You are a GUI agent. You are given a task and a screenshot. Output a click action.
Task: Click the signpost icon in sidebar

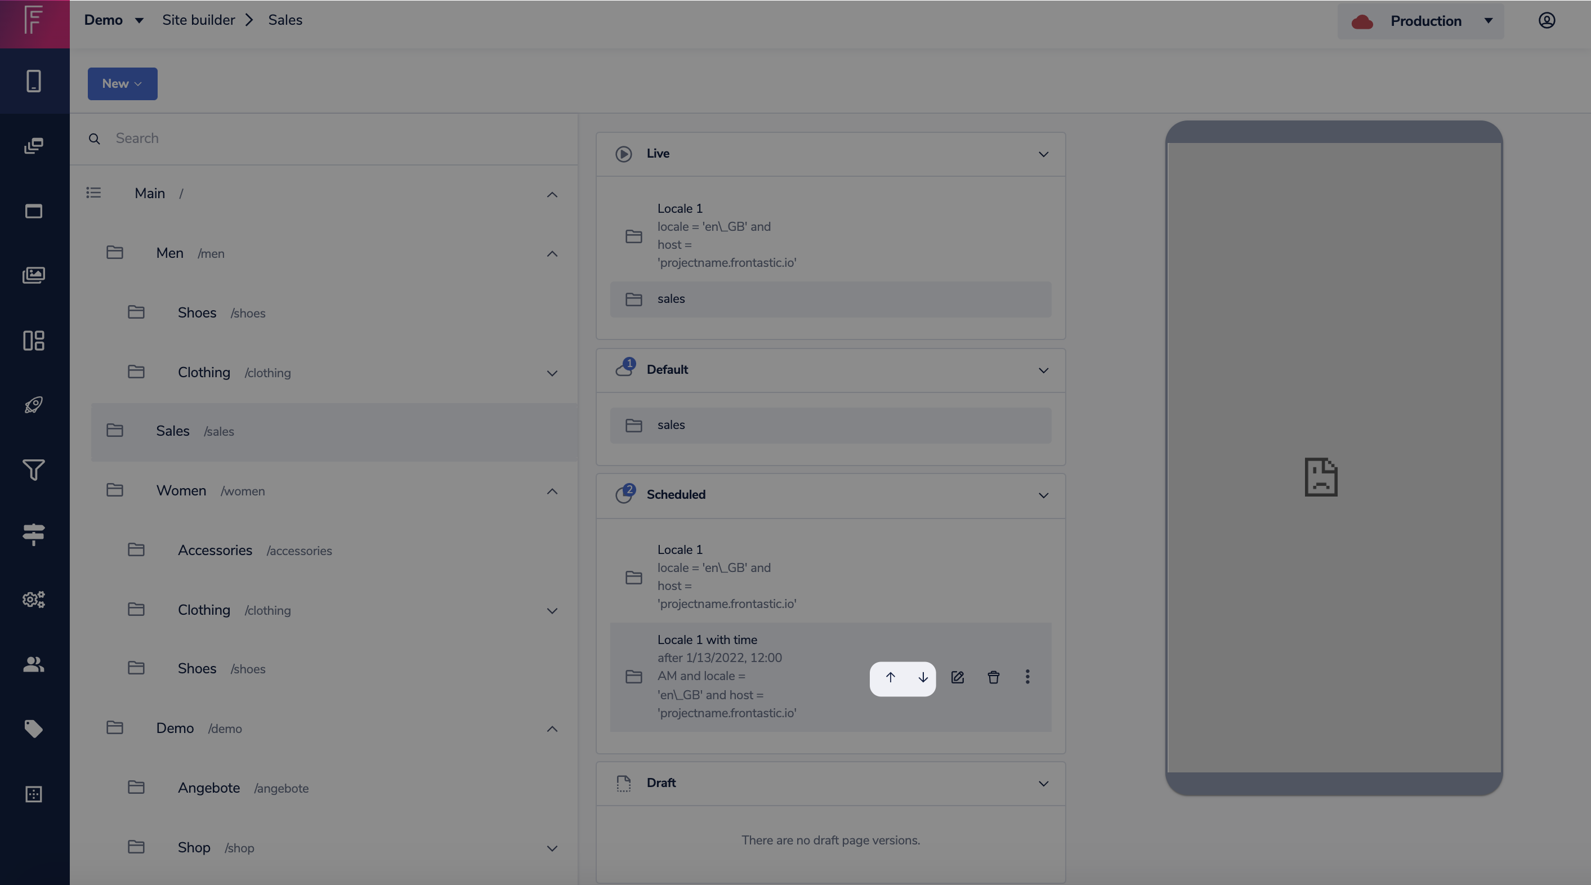34,534
